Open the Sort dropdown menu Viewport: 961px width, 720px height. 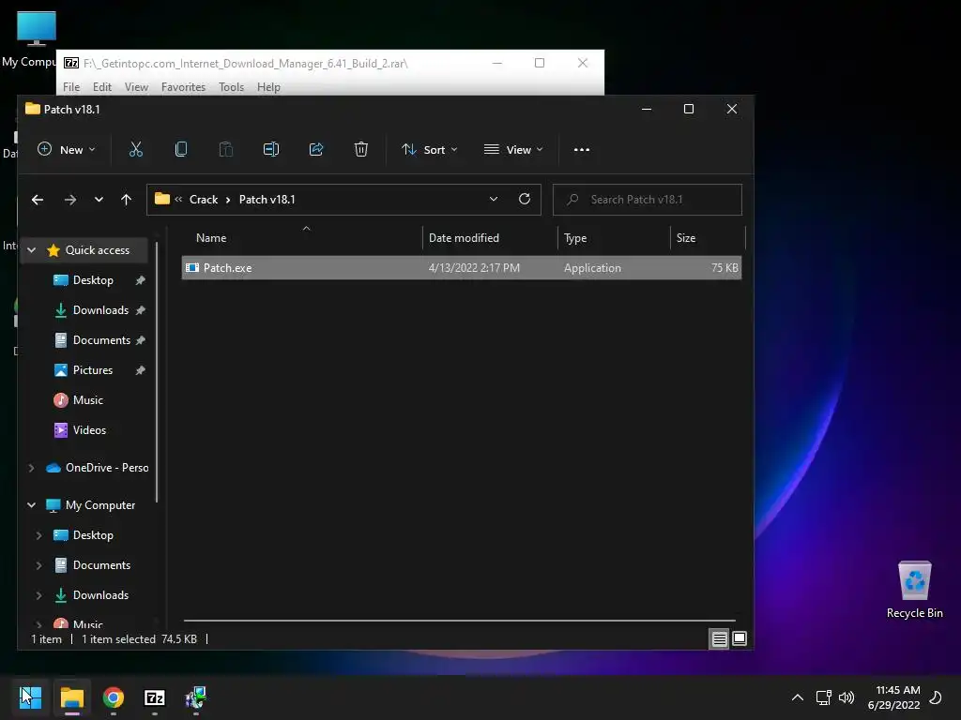click(x=429, y=149)
